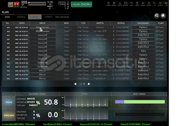Click the MOD ORANI ratio bar

140,102
